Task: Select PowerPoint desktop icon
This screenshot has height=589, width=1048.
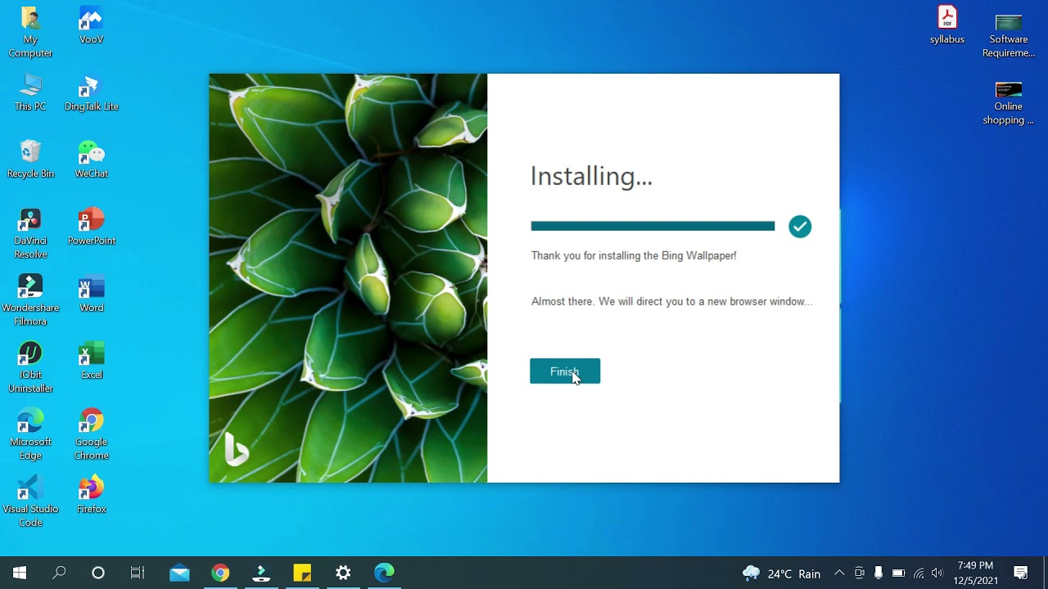Action: tap(92, 227)
